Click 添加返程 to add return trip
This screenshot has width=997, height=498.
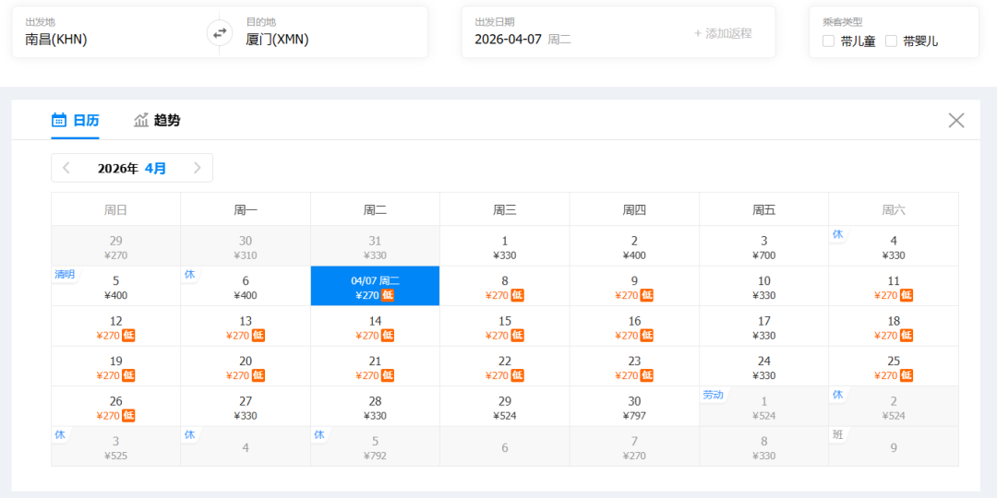pos(722,33)
